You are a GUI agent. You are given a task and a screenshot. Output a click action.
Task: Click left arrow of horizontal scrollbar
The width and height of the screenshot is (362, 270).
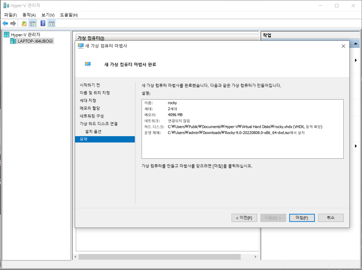coord(75,257)
